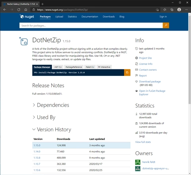This screenshot has width=191, height=175.
Task: Reload the page with refresh icon
Action: pyautogui.click(x=19, y=10)
